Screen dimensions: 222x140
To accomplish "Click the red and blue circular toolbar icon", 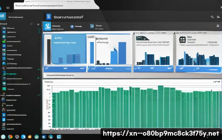I will (x=72, y=26).
